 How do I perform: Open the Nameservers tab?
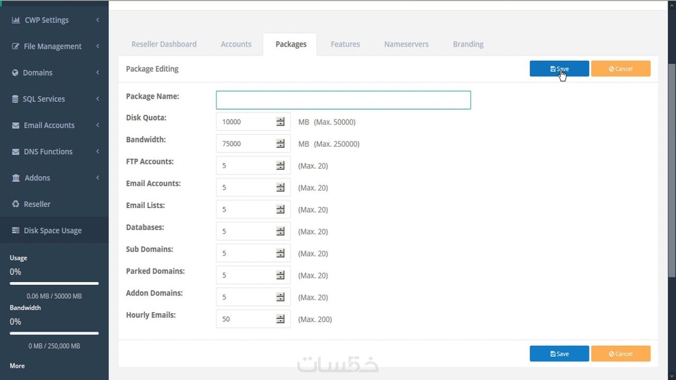pos(406,44)
